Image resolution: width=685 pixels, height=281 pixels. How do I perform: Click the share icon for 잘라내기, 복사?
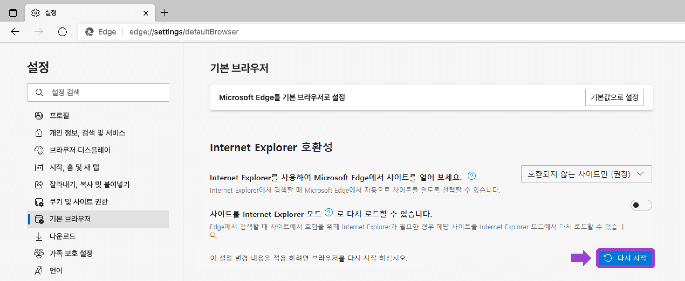(x=39, y=184)
